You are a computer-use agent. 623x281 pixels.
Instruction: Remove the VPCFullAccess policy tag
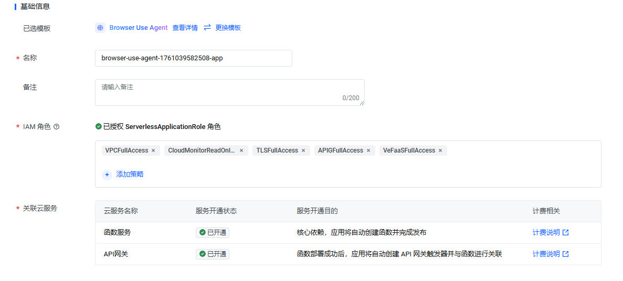coord(153,150)
